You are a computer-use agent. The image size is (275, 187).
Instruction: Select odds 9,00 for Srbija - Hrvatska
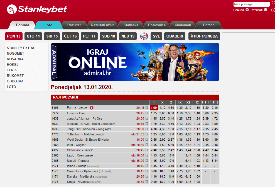(154, 182)
